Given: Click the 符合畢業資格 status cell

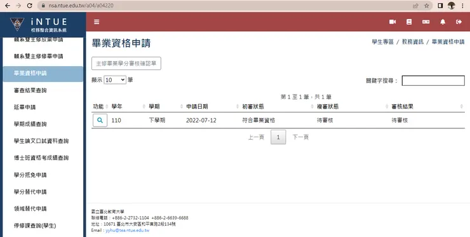Looking at the screenshot, I should pyautogui.click(x=258, y=120).
